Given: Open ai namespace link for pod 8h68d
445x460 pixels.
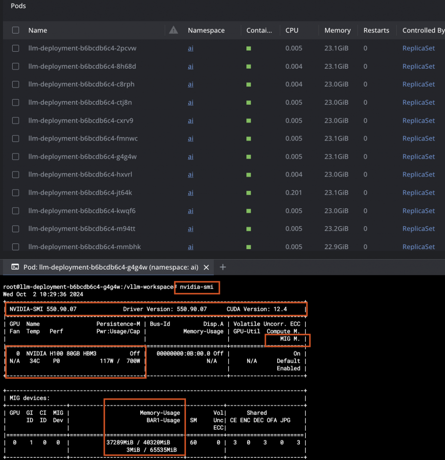Looking at the screenshot, I should coord(190,66).
